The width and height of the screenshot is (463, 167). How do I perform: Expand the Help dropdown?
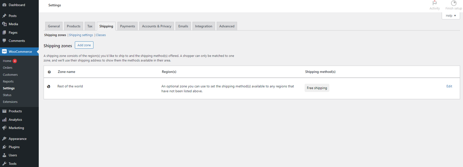451,16
